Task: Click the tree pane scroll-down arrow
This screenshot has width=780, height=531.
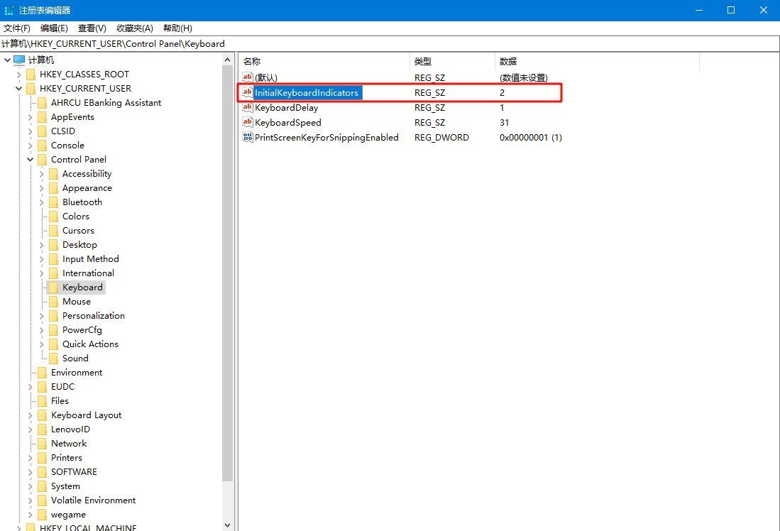Action: (227, 525)
